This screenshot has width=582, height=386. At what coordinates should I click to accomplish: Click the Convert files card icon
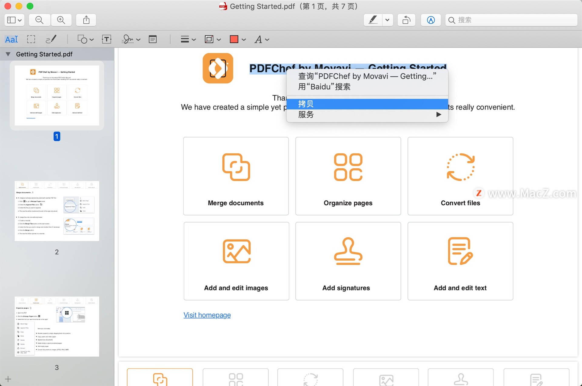[x=460, y=167]
